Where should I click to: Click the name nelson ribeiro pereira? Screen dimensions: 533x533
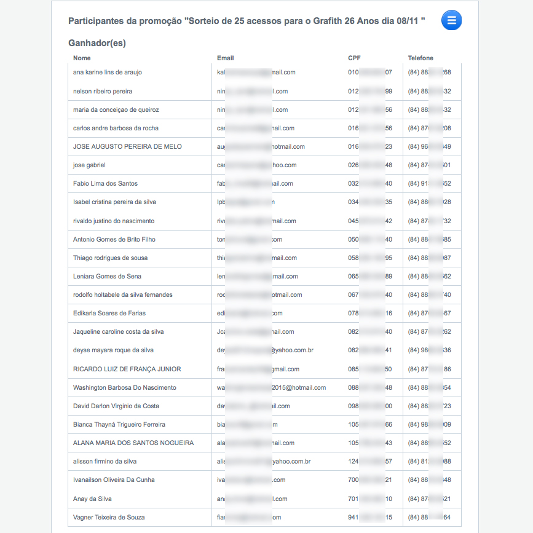coord(103,91)
